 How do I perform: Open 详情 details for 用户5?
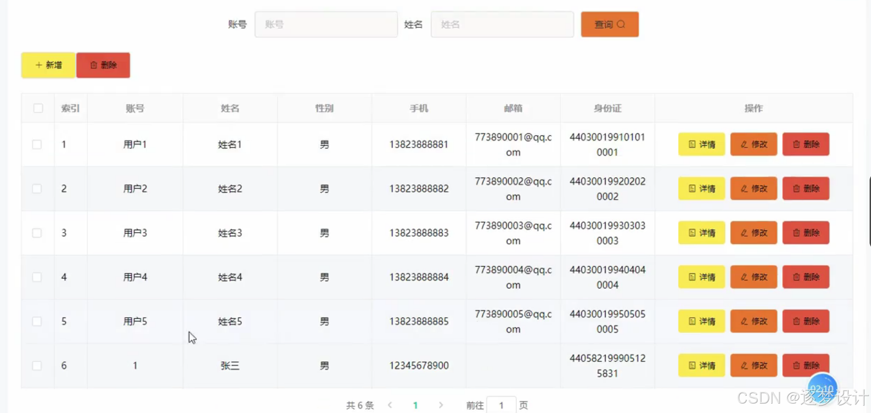(702, 321)
